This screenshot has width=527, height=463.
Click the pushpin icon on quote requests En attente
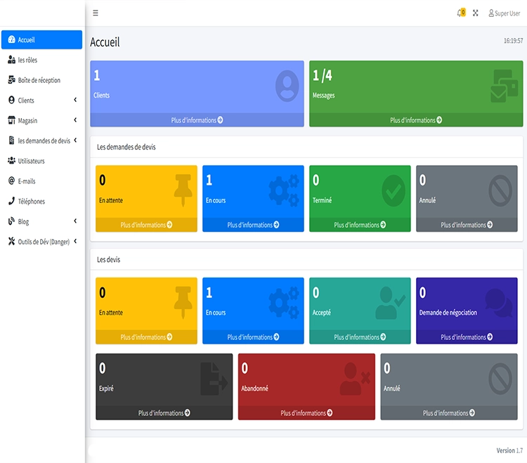183,190
